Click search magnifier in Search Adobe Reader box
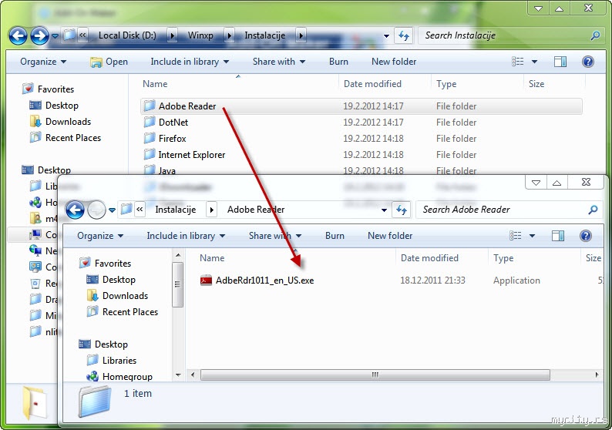 [x=593, y=210]
